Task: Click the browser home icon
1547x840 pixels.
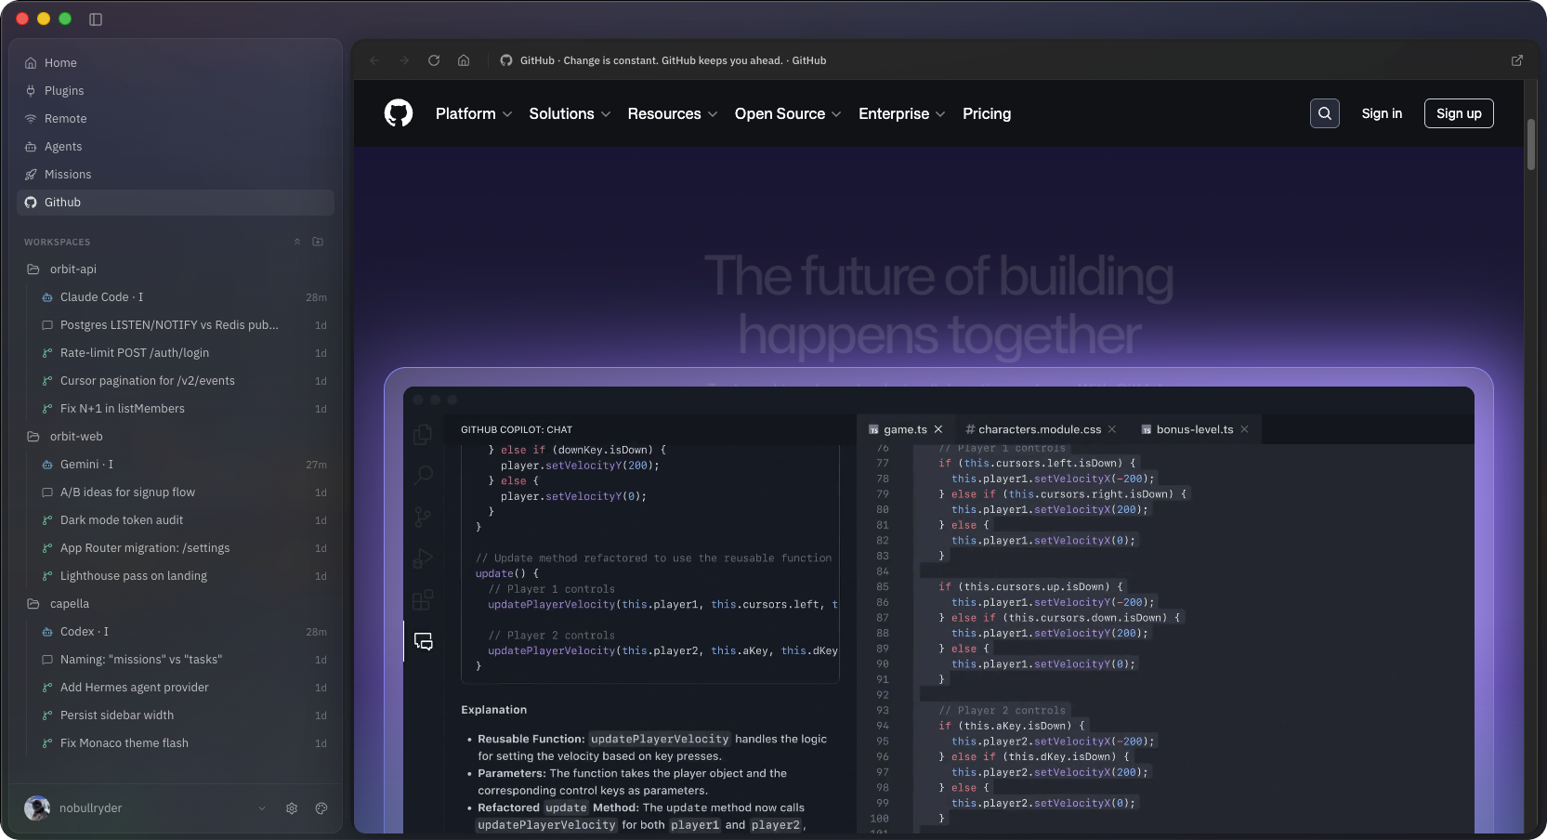Action: pos(464,60)
